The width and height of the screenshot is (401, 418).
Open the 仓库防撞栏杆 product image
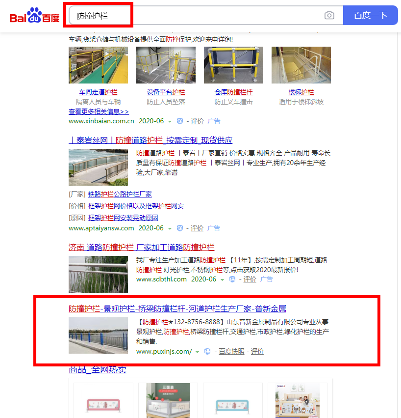tap(233, 65)
